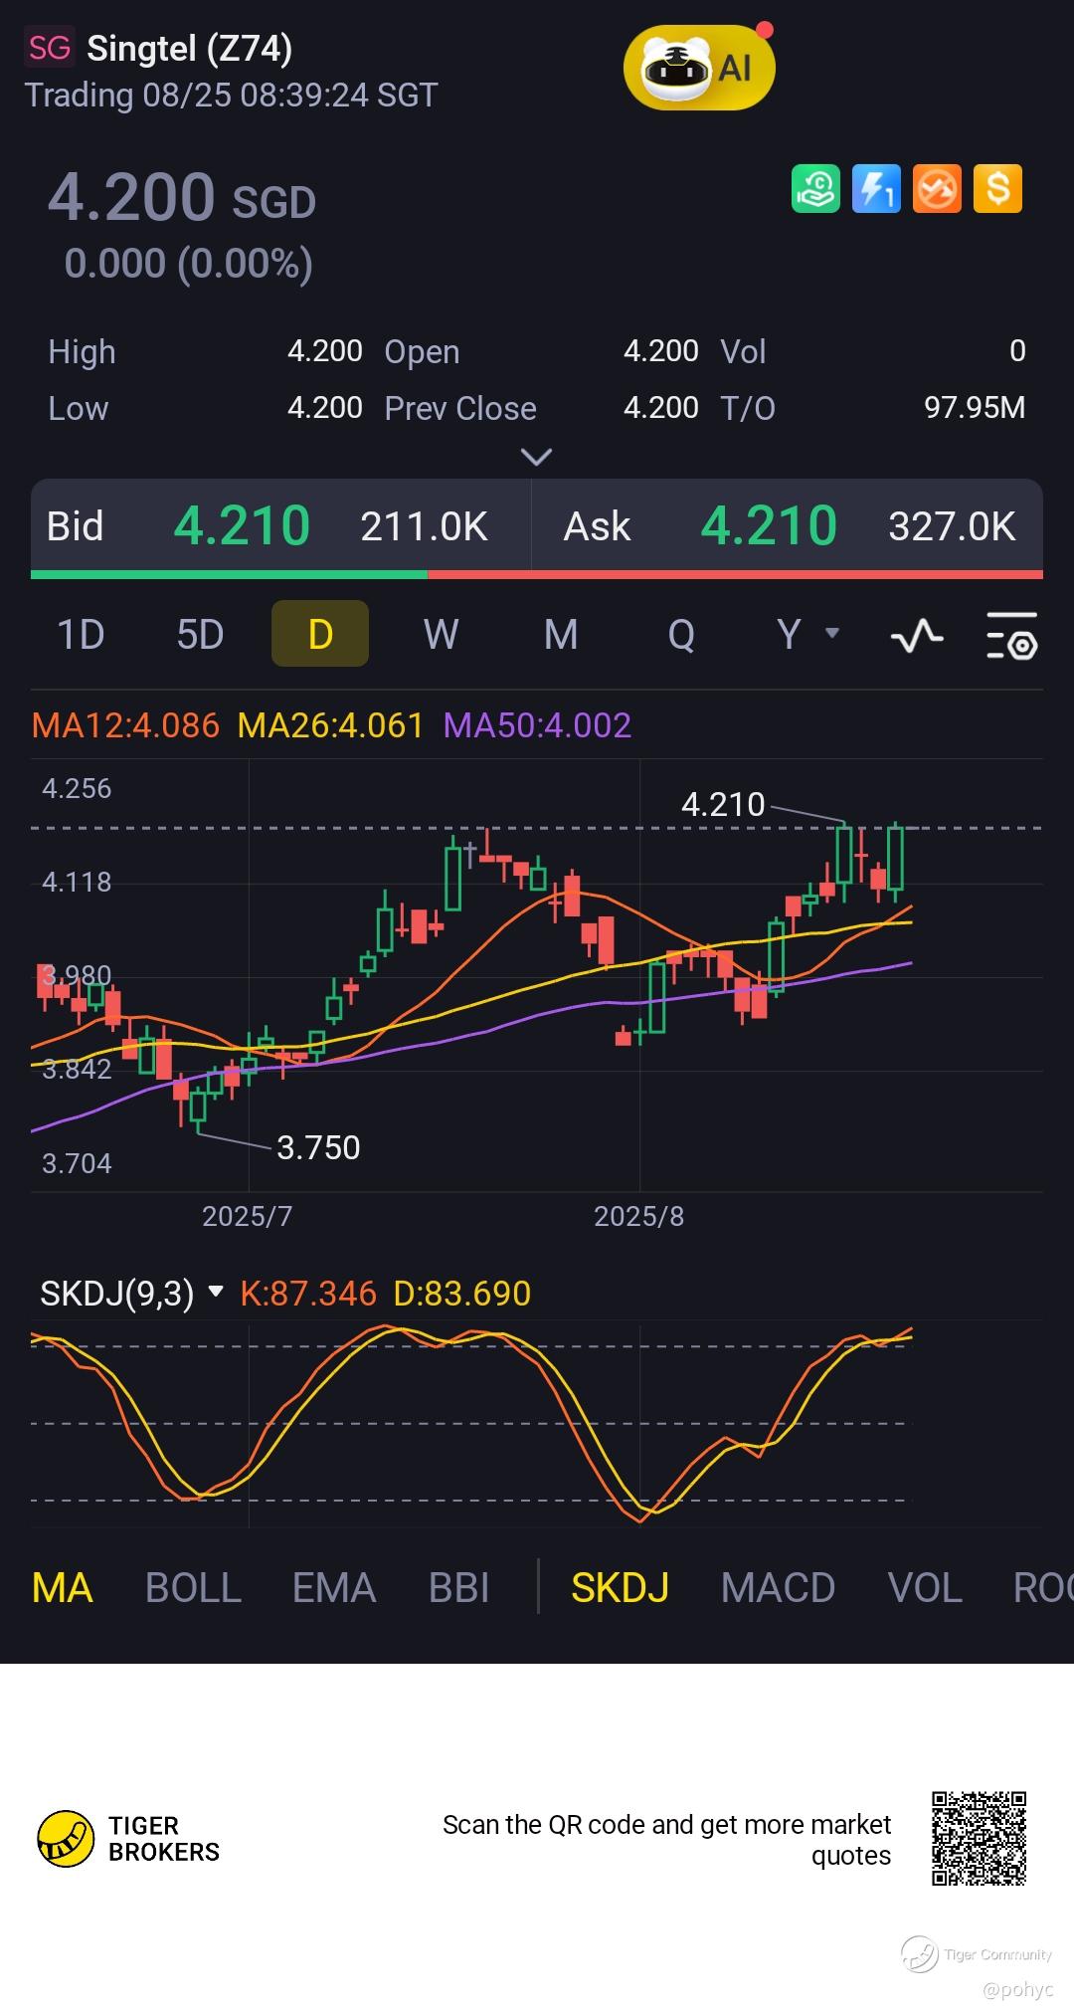Screen dimensions: 1074x2014
Task: Tap the 2025/7 date axis label
Action: pos(247,1216)
